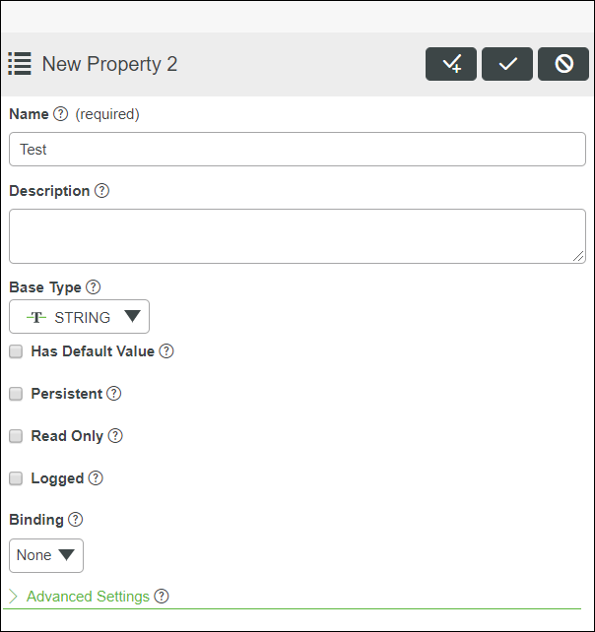Click the help icon beside Binding

[x=76, y=520]
